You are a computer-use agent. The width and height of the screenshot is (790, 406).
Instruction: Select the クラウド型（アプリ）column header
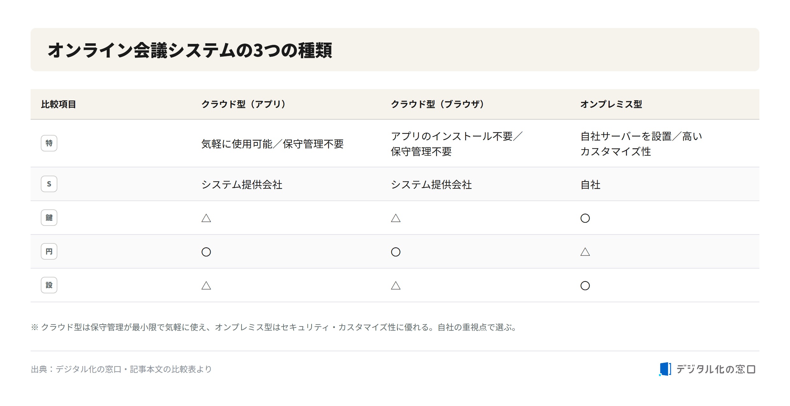pos(244,104)
